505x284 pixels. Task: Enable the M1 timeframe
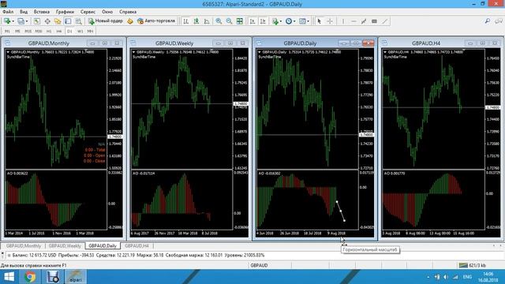point(7,32)
